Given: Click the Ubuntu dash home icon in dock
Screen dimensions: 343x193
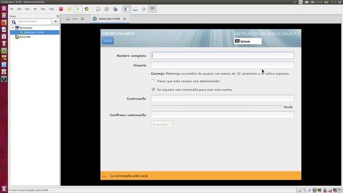Looking at the screenshot, I should (4, 9).
